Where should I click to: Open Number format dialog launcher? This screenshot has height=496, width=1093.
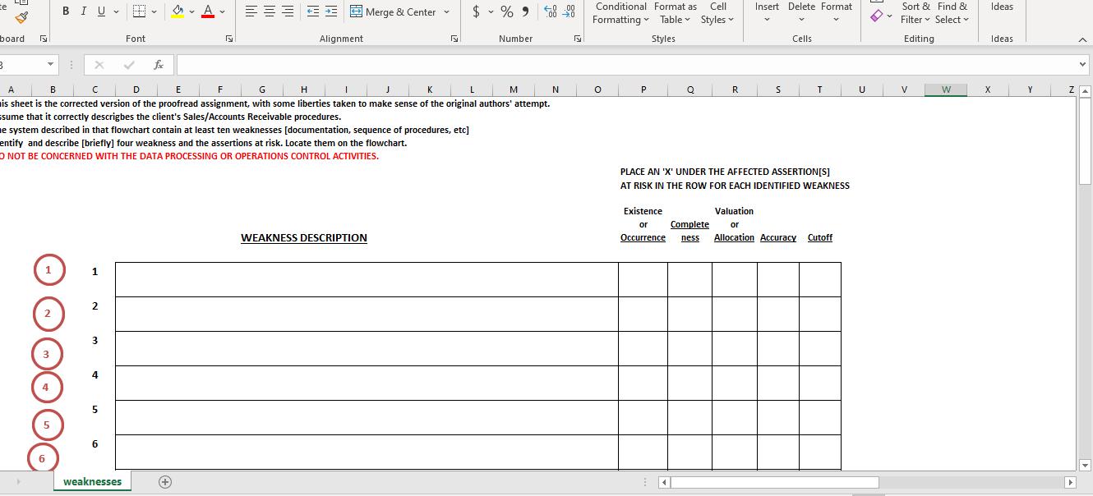pyautogui.click(x=578, y=39)
